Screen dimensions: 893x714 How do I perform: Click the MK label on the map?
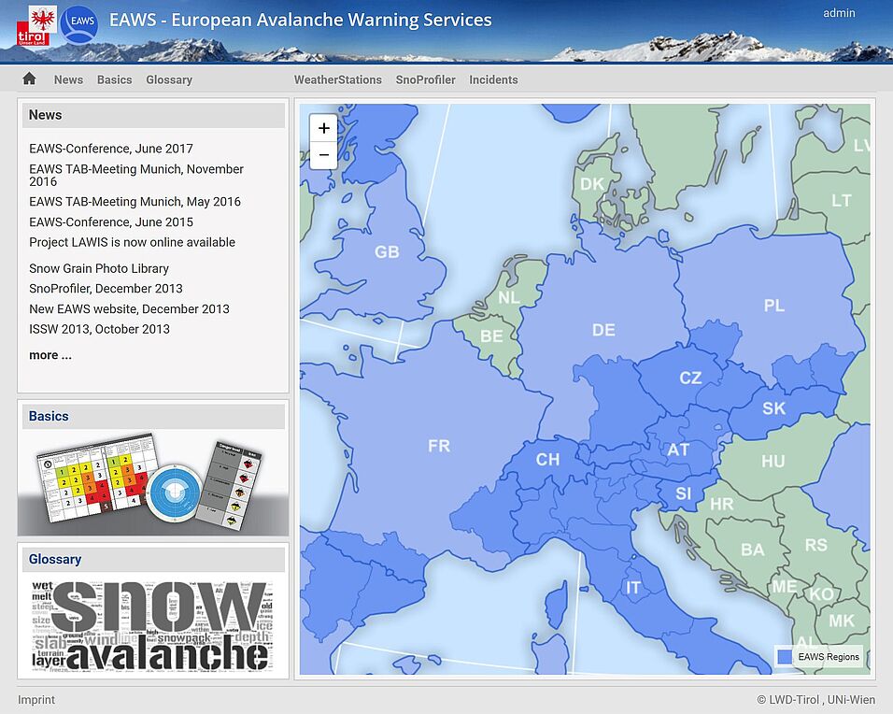coord(842,621)
